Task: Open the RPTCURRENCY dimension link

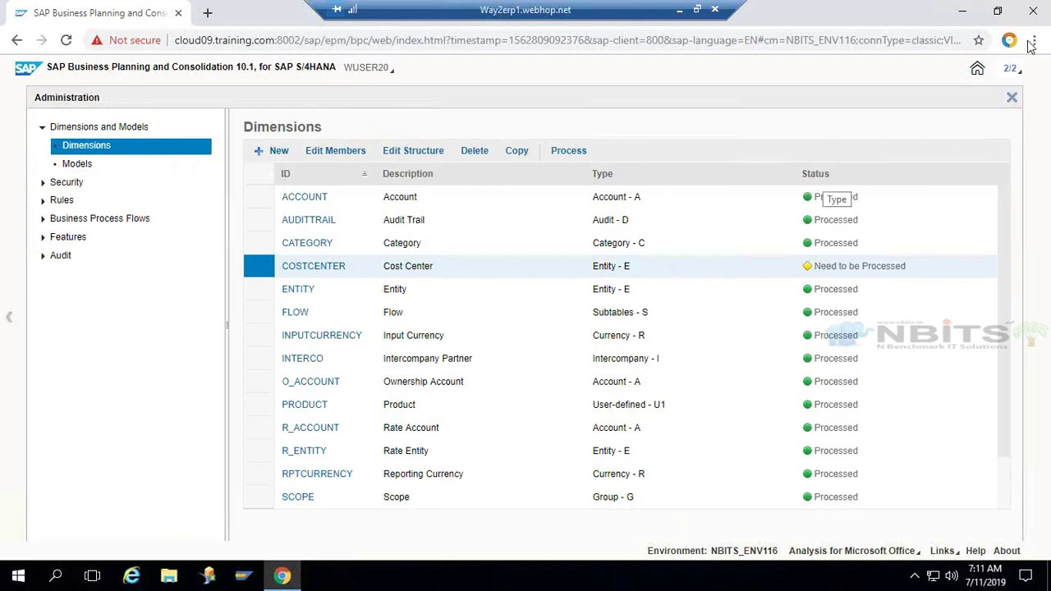Action: coord(317,474)
